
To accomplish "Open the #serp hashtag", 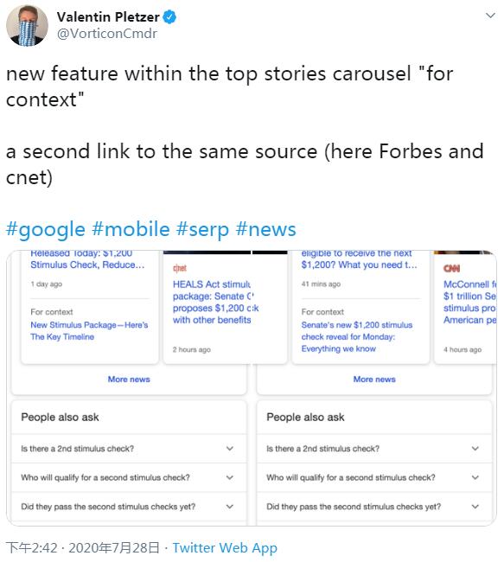I will (x=203, y=229).
